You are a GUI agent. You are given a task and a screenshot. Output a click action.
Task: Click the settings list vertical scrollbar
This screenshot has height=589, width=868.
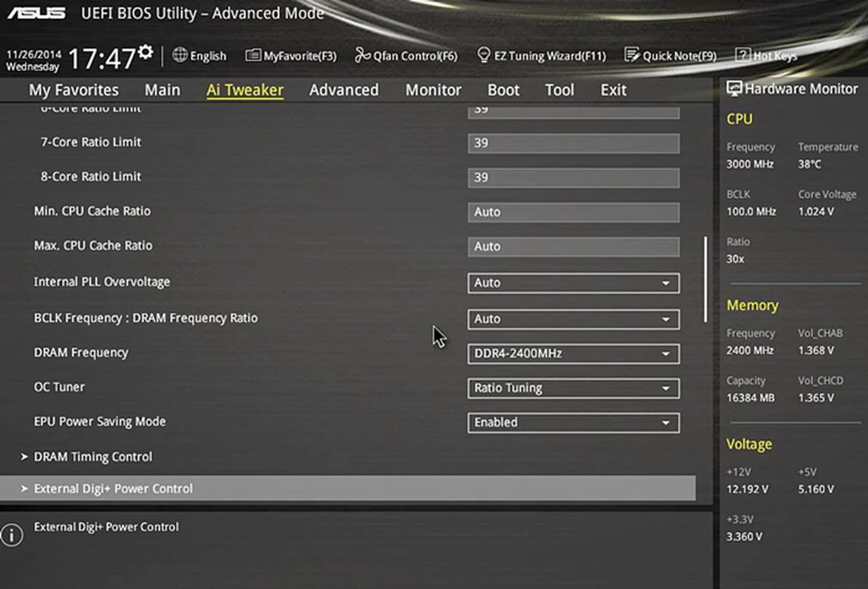[x=705, y=279]
